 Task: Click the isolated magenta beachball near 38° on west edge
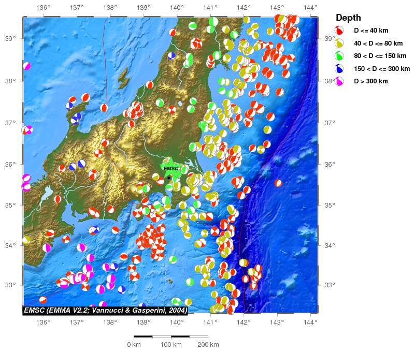pos(27,66)
